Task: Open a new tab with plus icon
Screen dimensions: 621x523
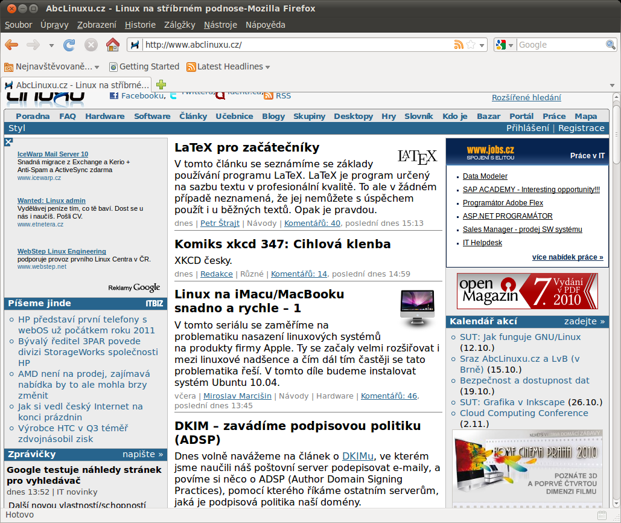Action: coord(161,85)
